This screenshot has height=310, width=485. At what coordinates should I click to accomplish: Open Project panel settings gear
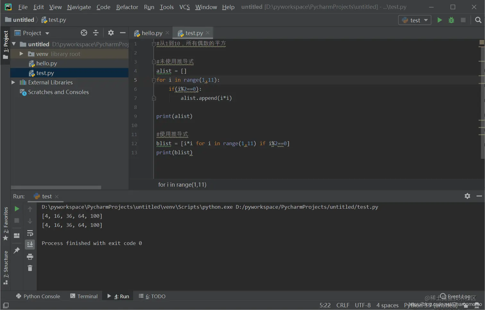[111, 33]
